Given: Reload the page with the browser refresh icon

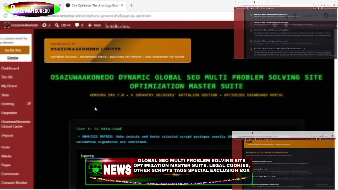Looking at the screenshot, I should click(5, 16).
